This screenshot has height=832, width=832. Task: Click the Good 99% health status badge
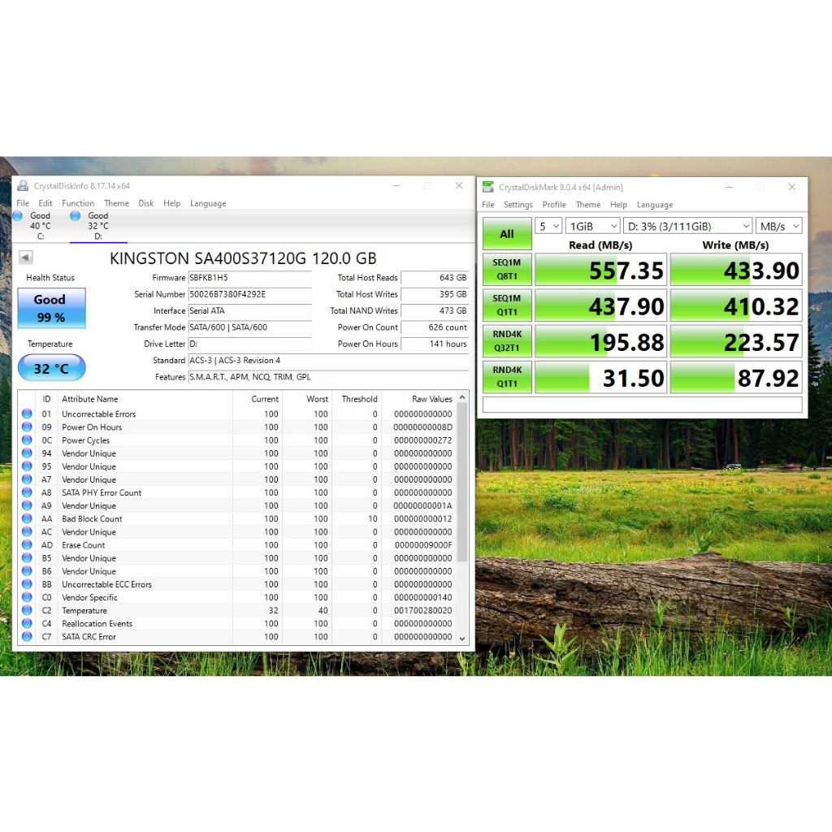coord(51,308)
